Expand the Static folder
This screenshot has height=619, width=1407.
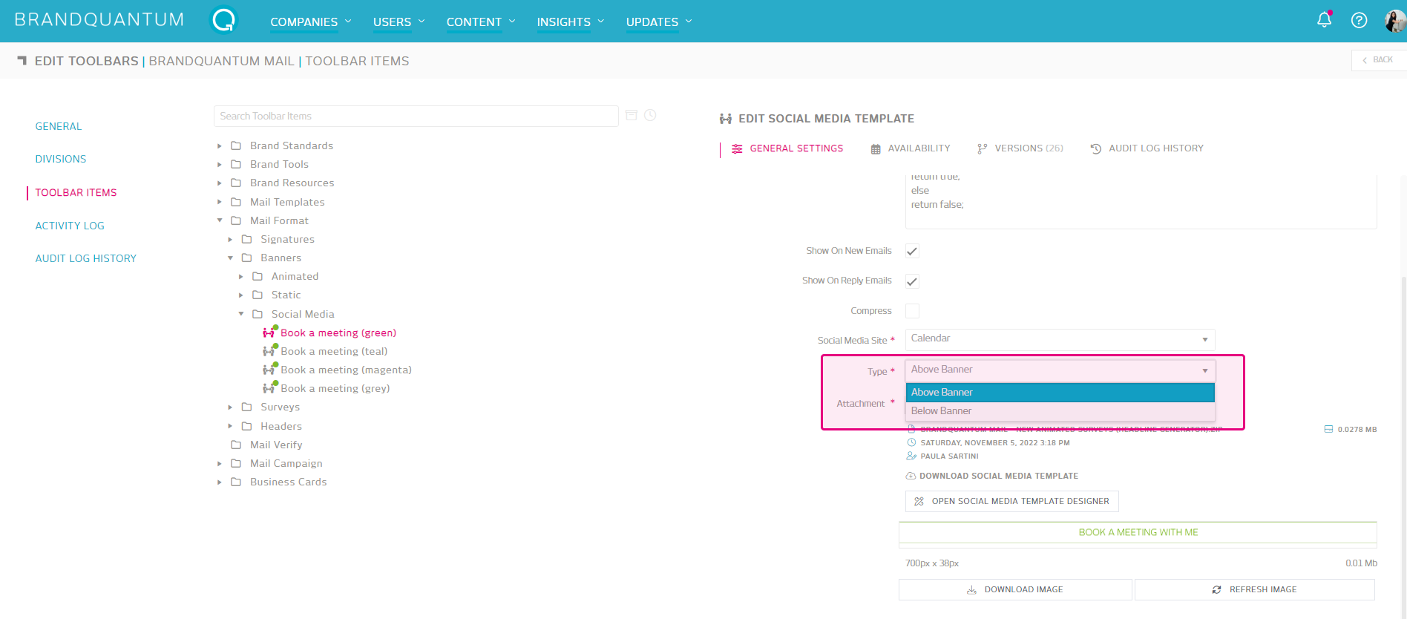[241, 295]
